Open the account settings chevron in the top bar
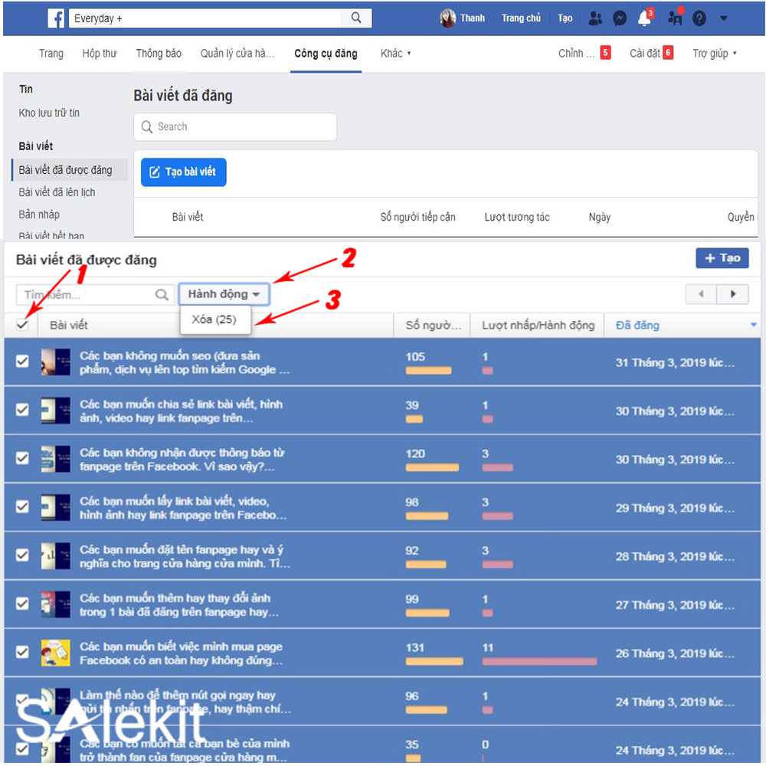 click(x=723, y=17)
